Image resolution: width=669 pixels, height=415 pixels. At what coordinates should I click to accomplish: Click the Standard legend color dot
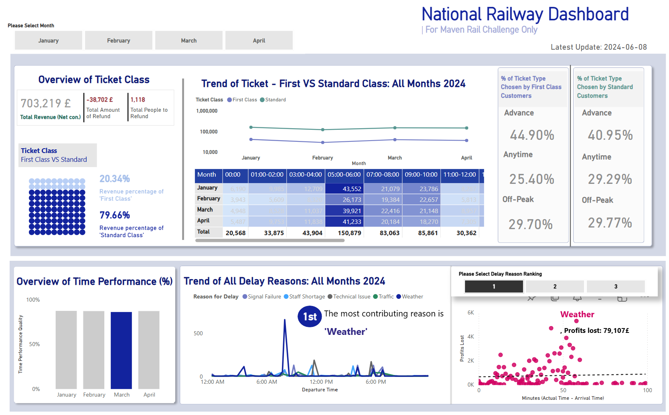point(262,100)
